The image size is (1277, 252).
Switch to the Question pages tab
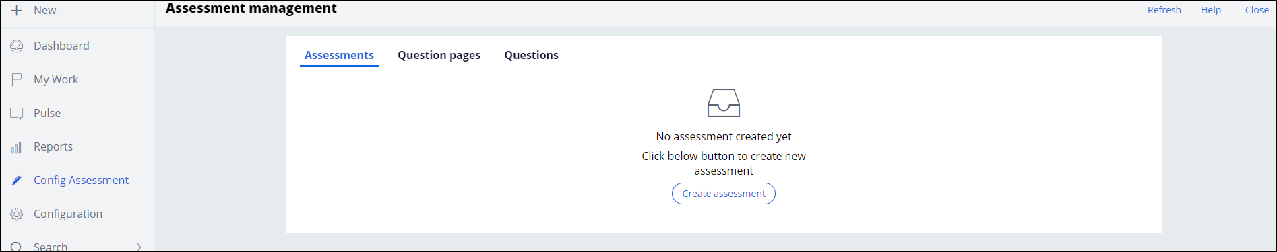click(439, 55)
